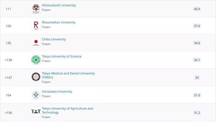Click the Hitotsubashi University logo
Image resolution: width=216 pixels, height=122 pixels.
[x=36, y=9]
